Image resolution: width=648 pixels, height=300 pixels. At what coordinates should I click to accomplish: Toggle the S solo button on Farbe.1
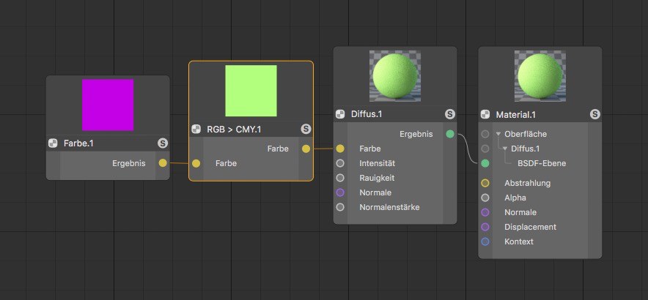pyautogui.click(x=163, y=143)
